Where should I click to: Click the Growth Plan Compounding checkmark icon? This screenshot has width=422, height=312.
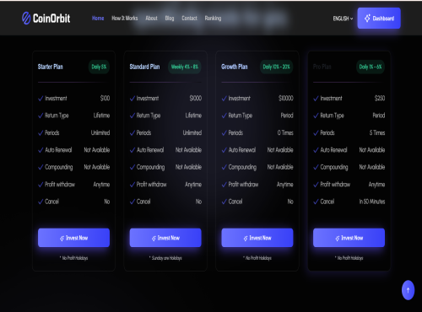(224, 167)
